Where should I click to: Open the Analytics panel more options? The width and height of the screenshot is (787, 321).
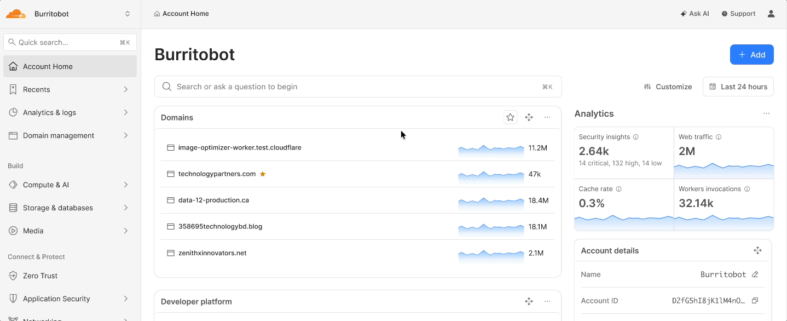[x=766, y=114]
